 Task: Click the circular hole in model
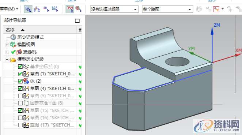[177, 61]
